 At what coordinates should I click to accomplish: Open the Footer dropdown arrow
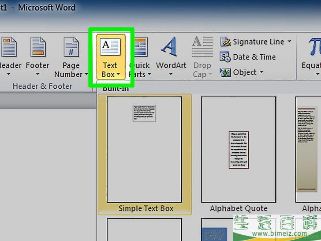pyautogui.click(x=37, y=74)
